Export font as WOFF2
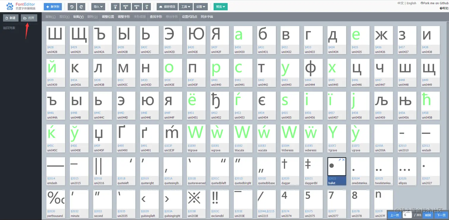 [x=137, y=7]
